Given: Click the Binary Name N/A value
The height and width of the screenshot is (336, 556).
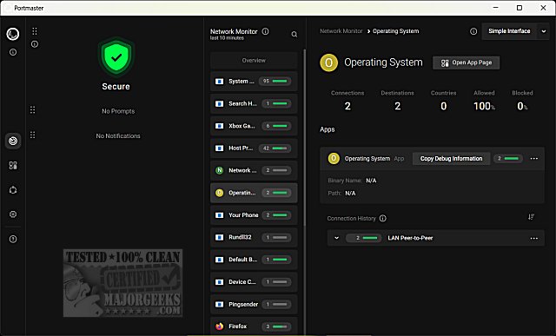Looking at the screenshot, I should [371, 181].
